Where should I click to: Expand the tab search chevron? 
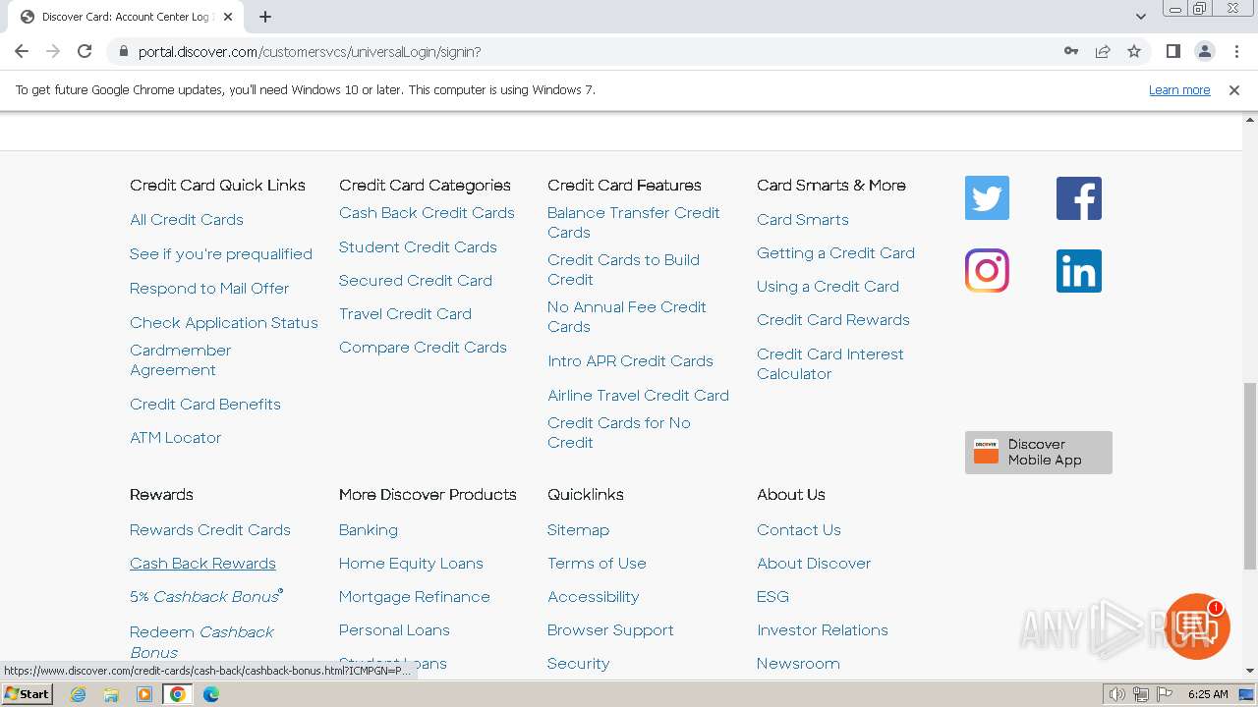pyautogui.click(x=1141, y=17)
